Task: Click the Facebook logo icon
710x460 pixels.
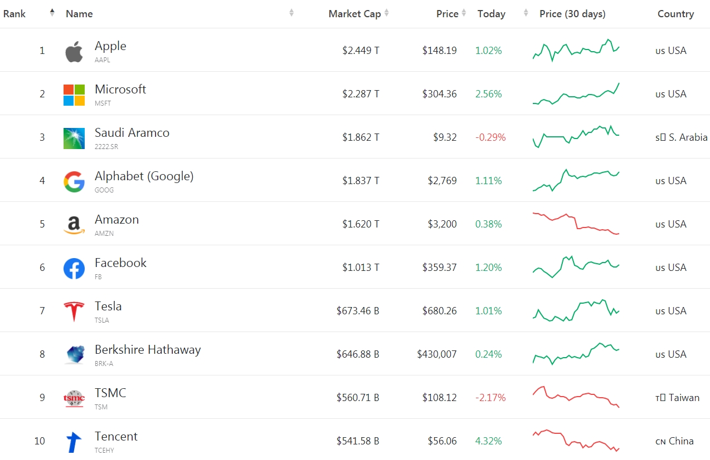Action: click(x=74, y=269)
